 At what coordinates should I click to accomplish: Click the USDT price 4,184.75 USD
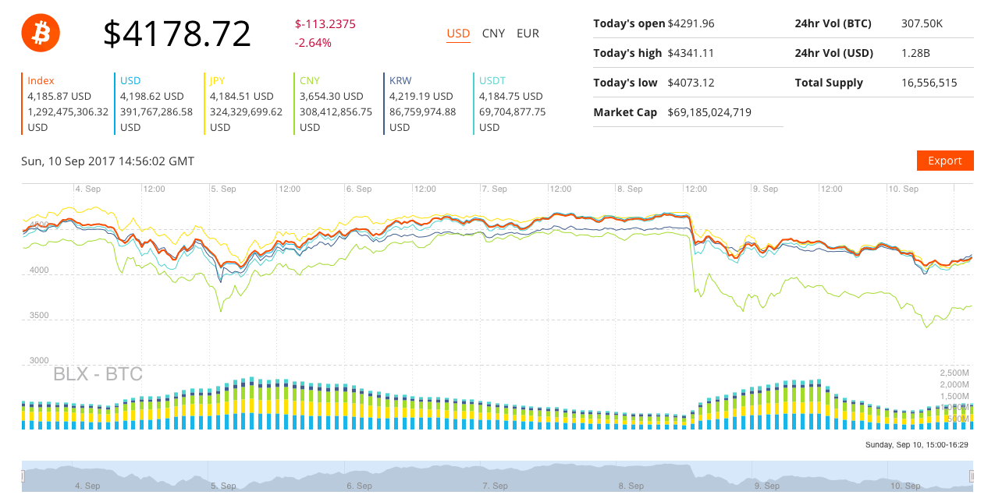(x=511, y=96)
